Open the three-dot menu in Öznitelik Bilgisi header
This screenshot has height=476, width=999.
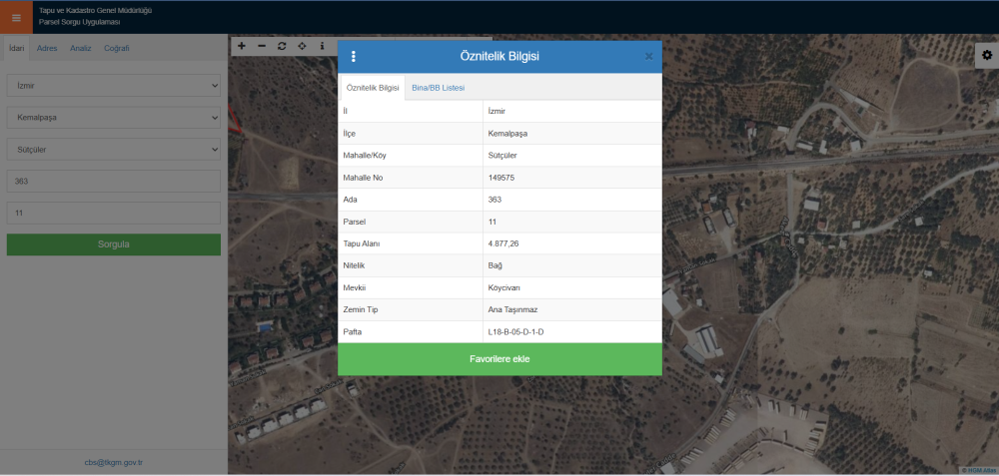coord(354,57)
